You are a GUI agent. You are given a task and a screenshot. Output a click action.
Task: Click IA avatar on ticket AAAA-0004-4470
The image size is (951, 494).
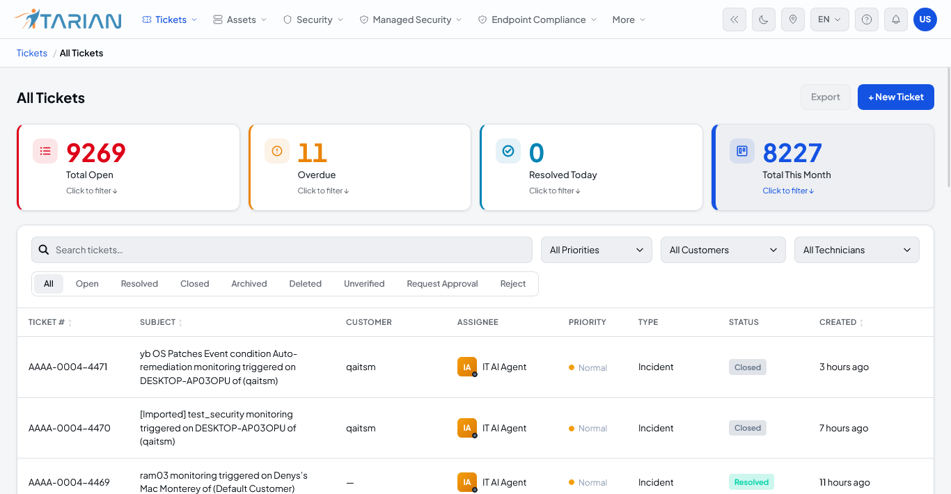[x=467, y=428]
